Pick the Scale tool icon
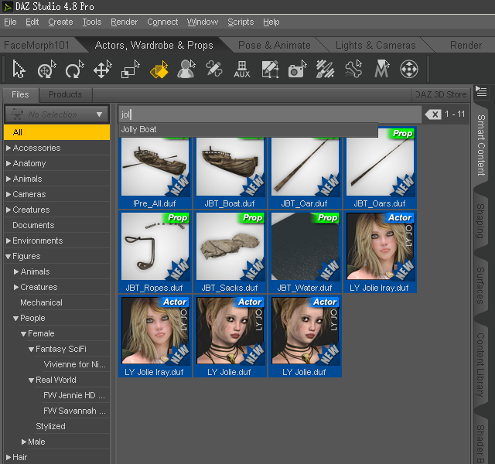This screenshot has width=495, height=464. pyautogui.click(x=130, y=70)
